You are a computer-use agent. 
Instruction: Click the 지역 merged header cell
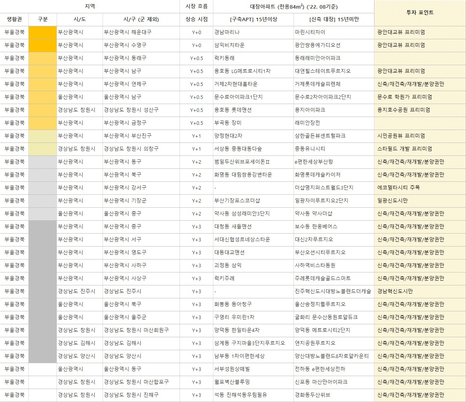click(x=90, y=7)
